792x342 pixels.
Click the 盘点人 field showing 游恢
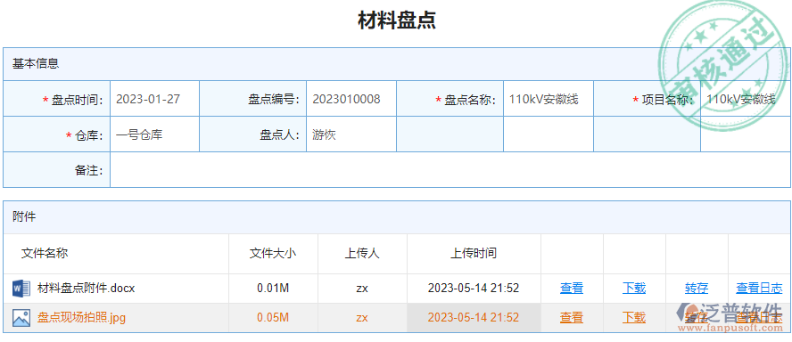click(351, 134)
